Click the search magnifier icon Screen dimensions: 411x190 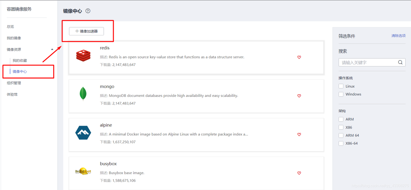[x=400, y=63]
